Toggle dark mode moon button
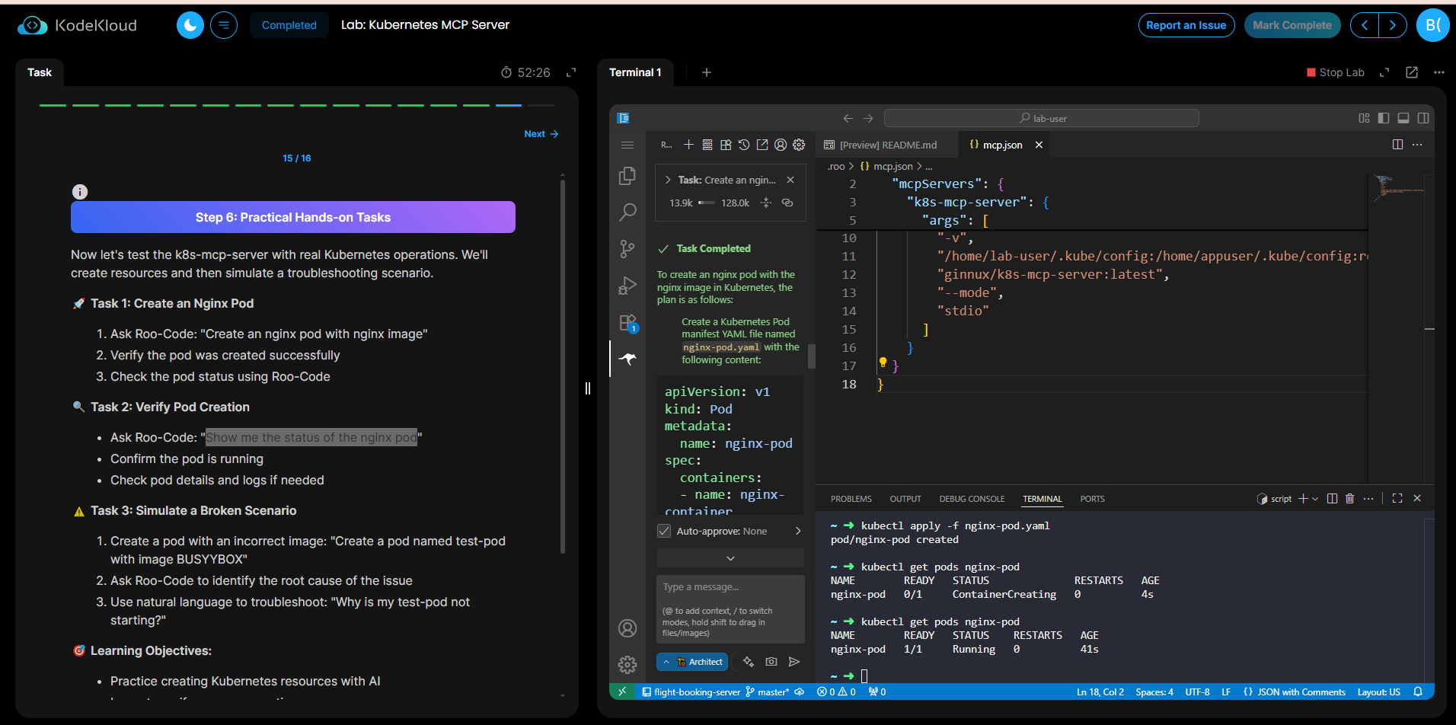Viewport: 1456px width, 725px height. [190, 25]
